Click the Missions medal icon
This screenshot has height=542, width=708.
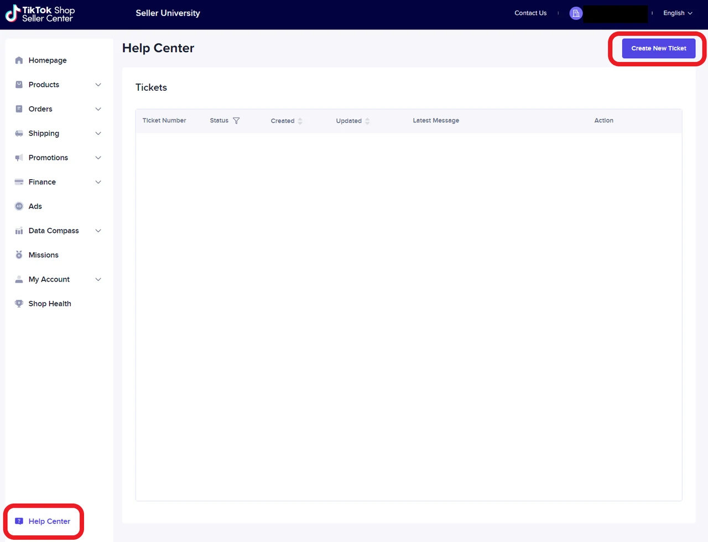[x=19, y=255]
